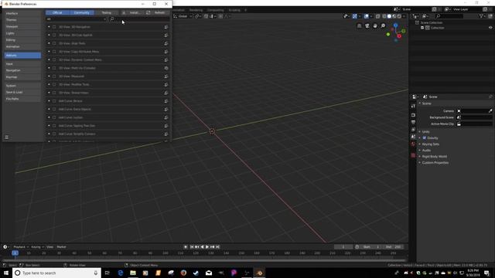Click the outliner search field

tap(449, 16)
